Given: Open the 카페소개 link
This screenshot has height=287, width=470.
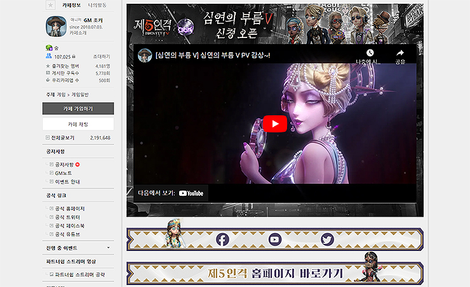Looking at the screenshot, I should [x=78, y=33].
